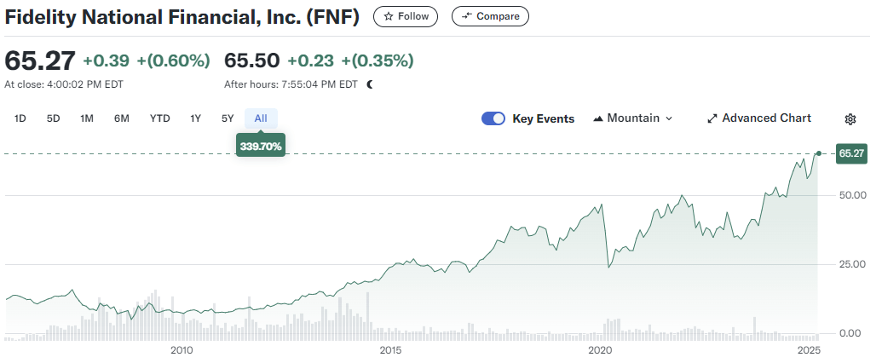The height and width of the screenshot is (363, 882).
Task: Click the latest price dot on chart line
Action: tap(819, 153)
